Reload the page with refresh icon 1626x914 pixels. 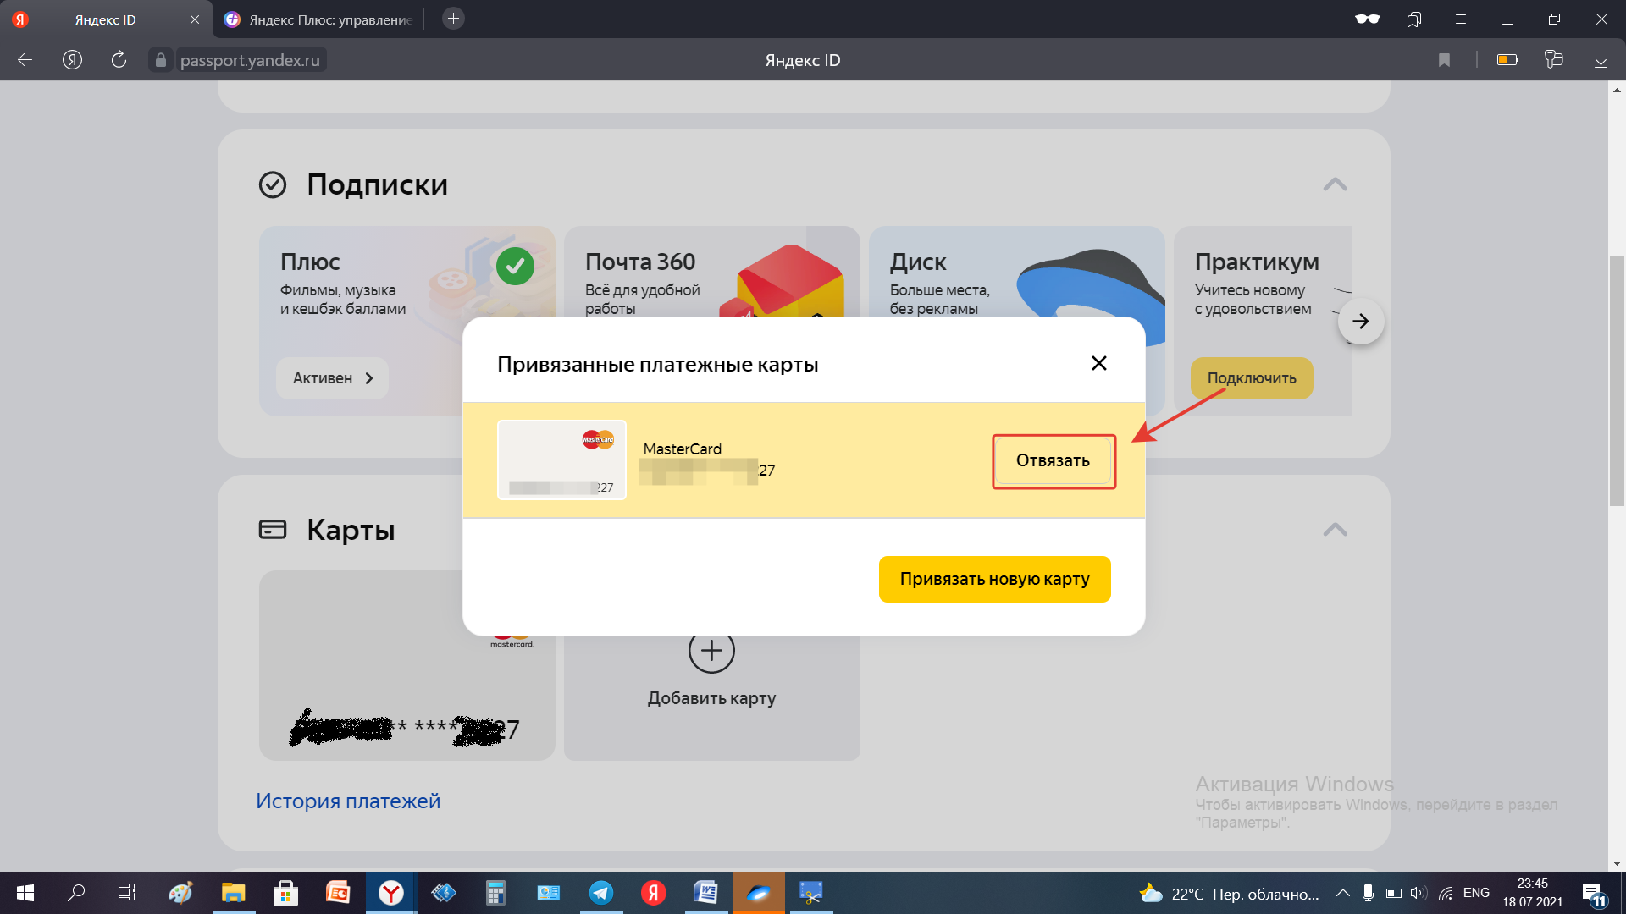click(119, 60)
